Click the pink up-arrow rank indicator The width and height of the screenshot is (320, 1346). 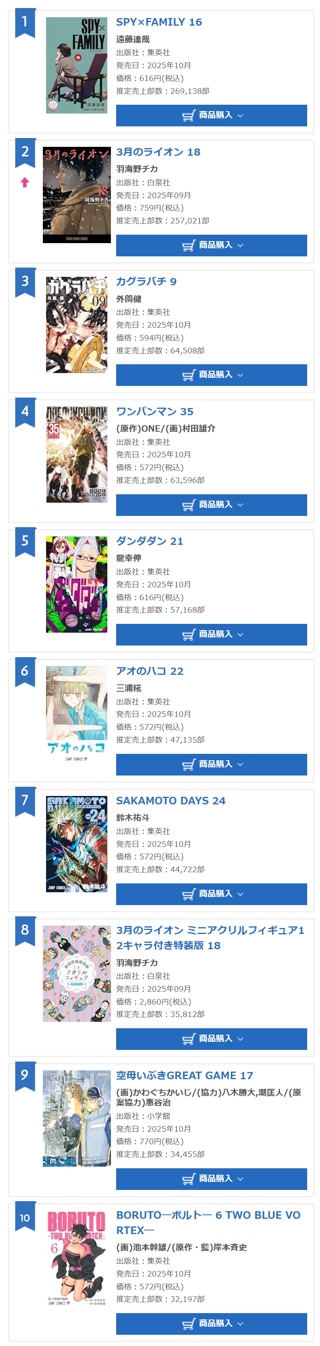pyautogui.click(x=24, y=183)
